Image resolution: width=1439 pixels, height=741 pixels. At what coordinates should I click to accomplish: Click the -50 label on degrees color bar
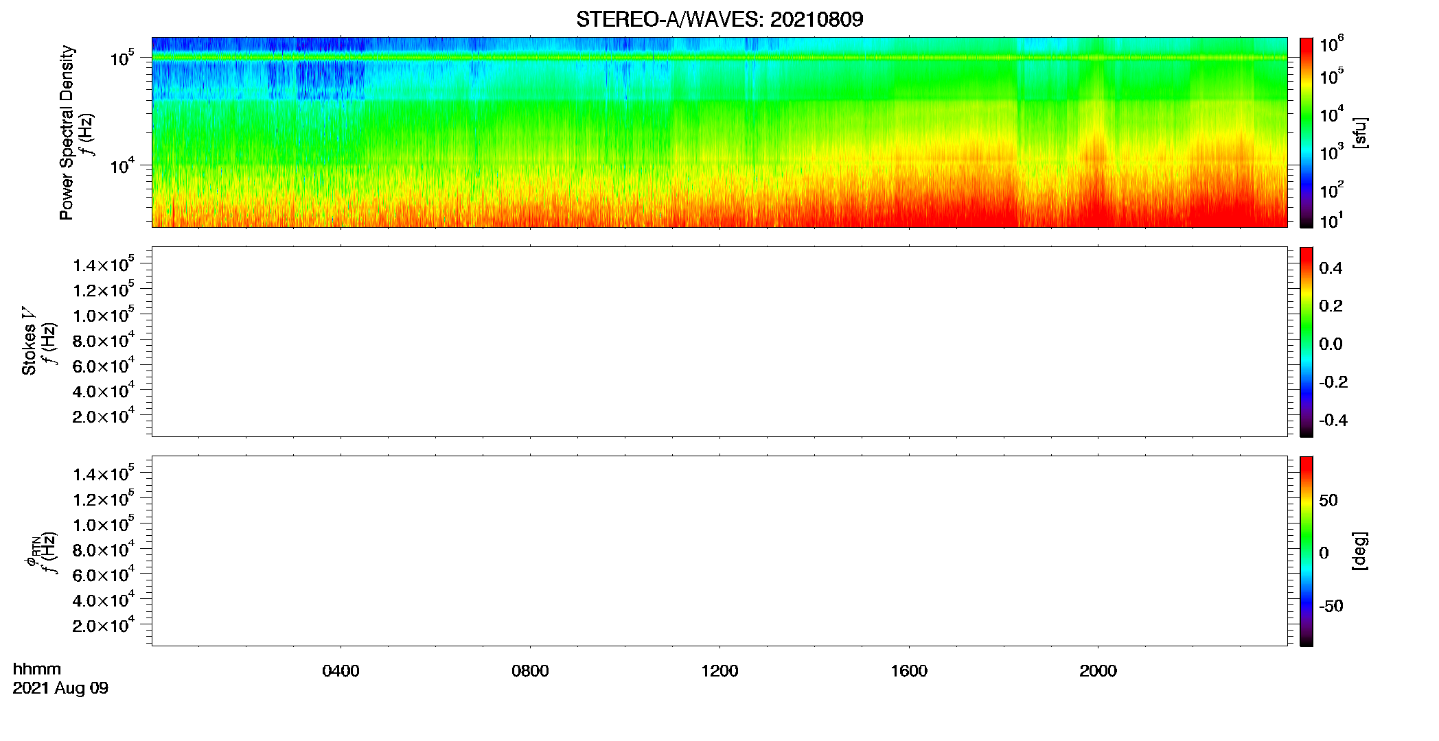(x=1331, y=607)
